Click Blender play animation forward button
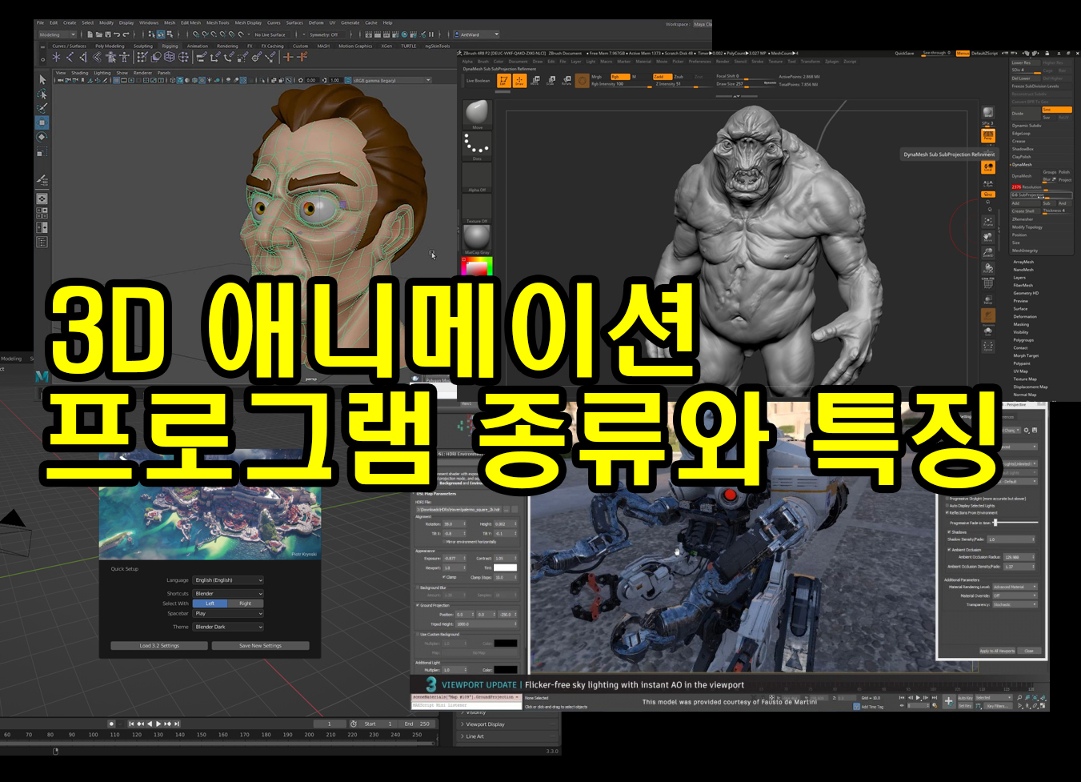The image size is (1081, 782). click(x=158, y=724)
